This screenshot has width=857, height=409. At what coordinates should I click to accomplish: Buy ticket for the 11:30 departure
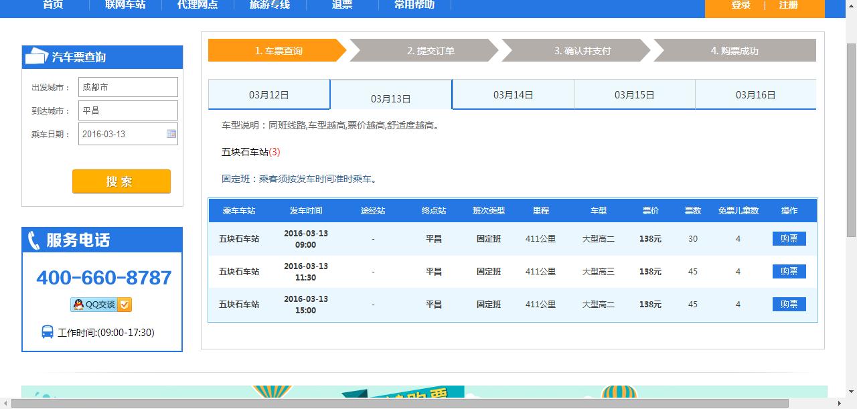pos(789,272)
